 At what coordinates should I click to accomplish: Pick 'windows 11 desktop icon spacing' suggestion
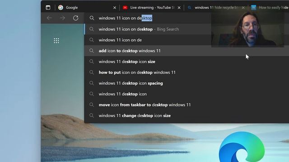(186, 83)
